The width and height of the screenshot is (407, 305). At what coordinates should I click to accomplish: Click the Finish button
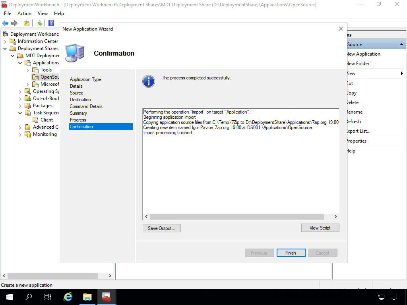(x=291, y=253)
